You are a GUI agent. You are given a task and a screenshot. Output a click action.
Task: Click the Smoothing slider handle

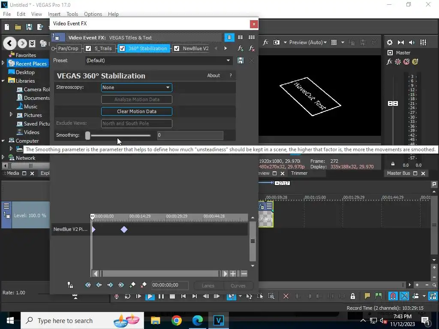[x=87, y=135]
